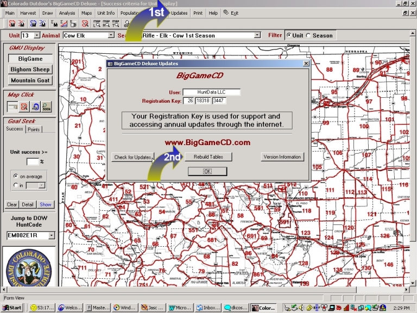Select the 'on average' radio button
The image size is (417, 313).
pos(16,176)
